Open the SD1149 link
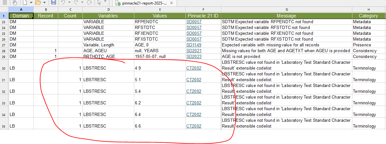Viewport: 386px width, 144px height. click(194, 45)
